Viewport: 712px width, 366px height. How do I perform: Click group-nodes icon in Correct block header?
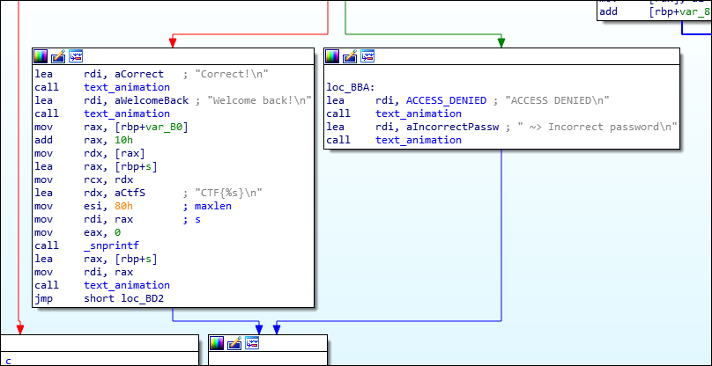[76, 56]
